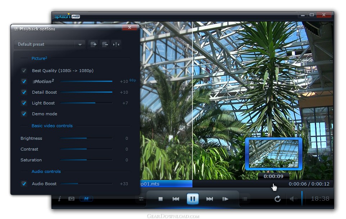Click the Saturation slider
This screenshot has height=219, width=346.
click(x=86, y=160)
